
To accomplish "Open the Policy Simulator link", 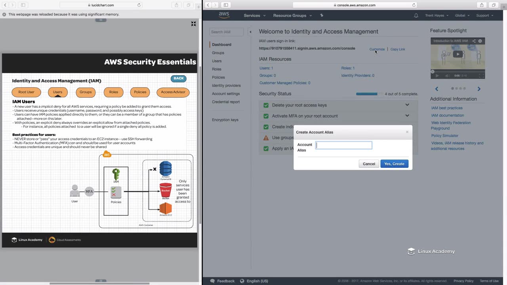I will 445,136.
